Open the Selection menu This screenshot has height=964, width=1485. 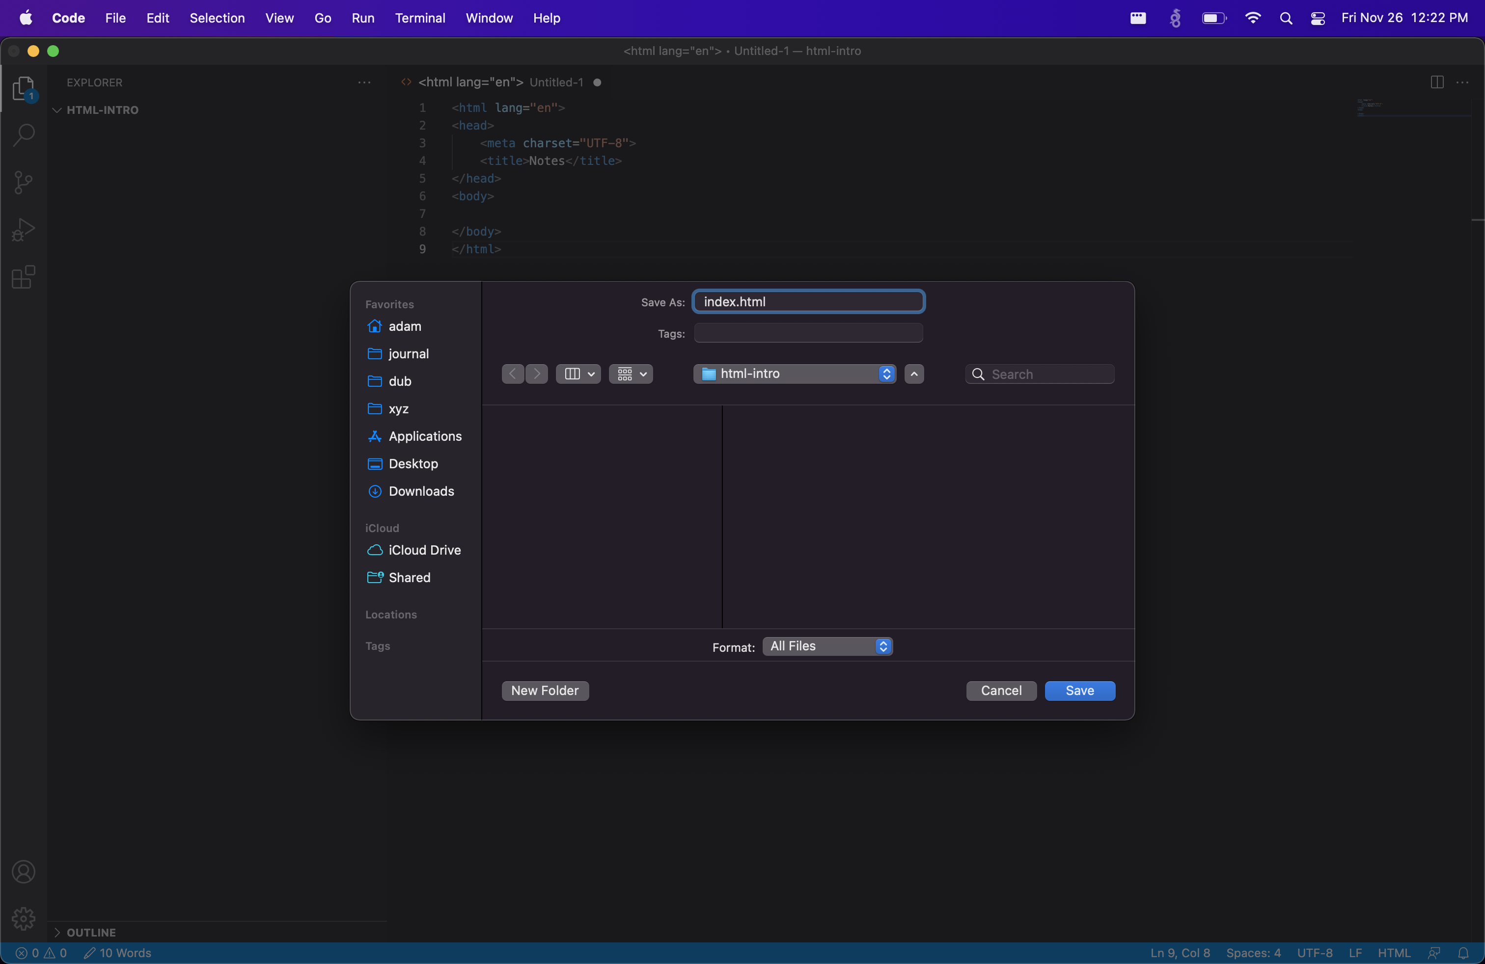pyautogui.click(x=217, y=18)
